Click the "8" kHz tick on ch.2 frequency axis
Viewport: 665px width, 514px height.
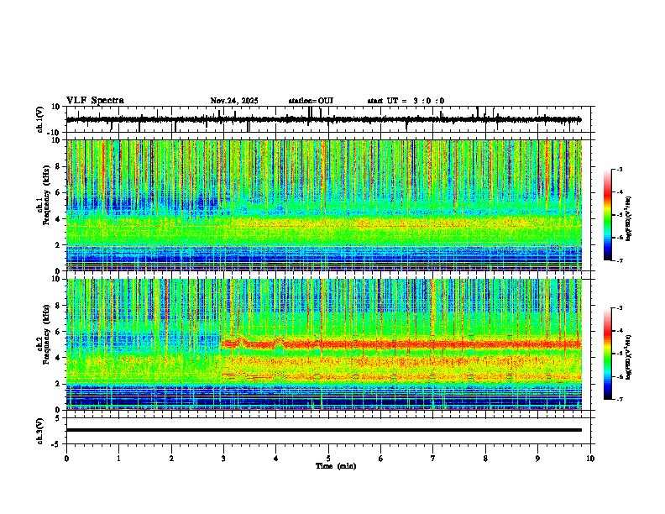click(59, 306)
